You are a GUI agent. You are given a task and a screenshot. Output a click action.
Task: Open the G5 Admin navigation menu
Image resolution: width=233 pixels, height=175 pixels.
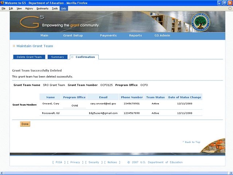pyautogui.click(x=162, y=36)
